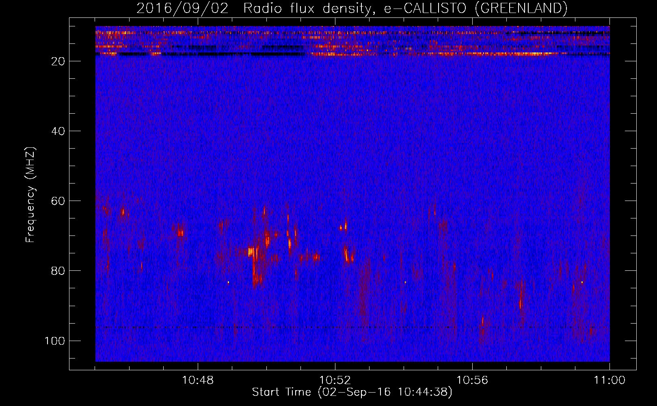Click the plot title 'Radio flux density, e-CALLISTO (GREENLAND)'
Viewport: 657px width, 406px height.
tap(405, 9)
